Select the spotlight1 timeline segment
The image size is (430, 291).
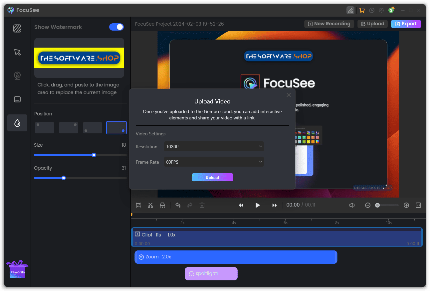(211, 273)
